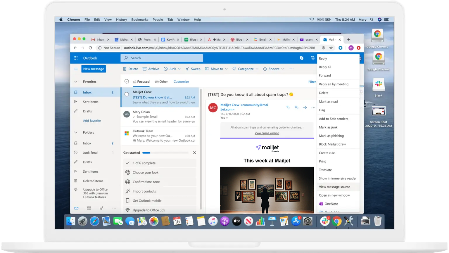Open Slack from the Dock

[325, 221]
